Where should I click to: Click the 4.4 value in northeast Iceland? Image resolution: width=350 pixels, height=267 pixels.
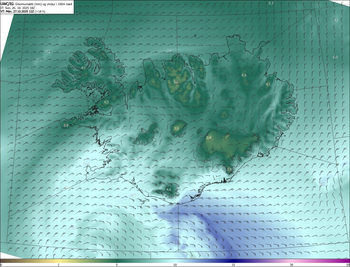click(x=244, y=75)
